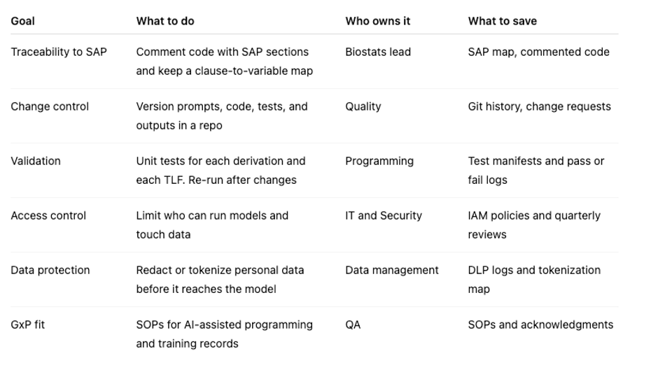
Task: Click the Git history, change requests cell
Action: 539,106
